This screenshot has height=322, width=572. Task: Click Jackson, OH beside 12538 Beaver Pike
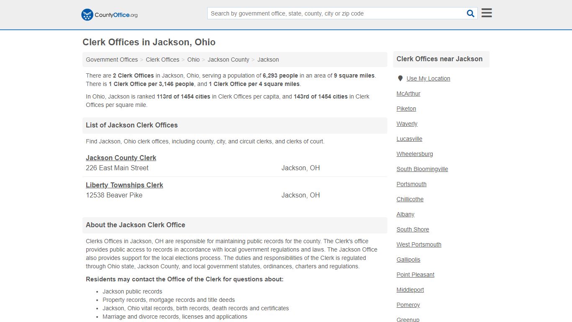(x=301, y=195)
